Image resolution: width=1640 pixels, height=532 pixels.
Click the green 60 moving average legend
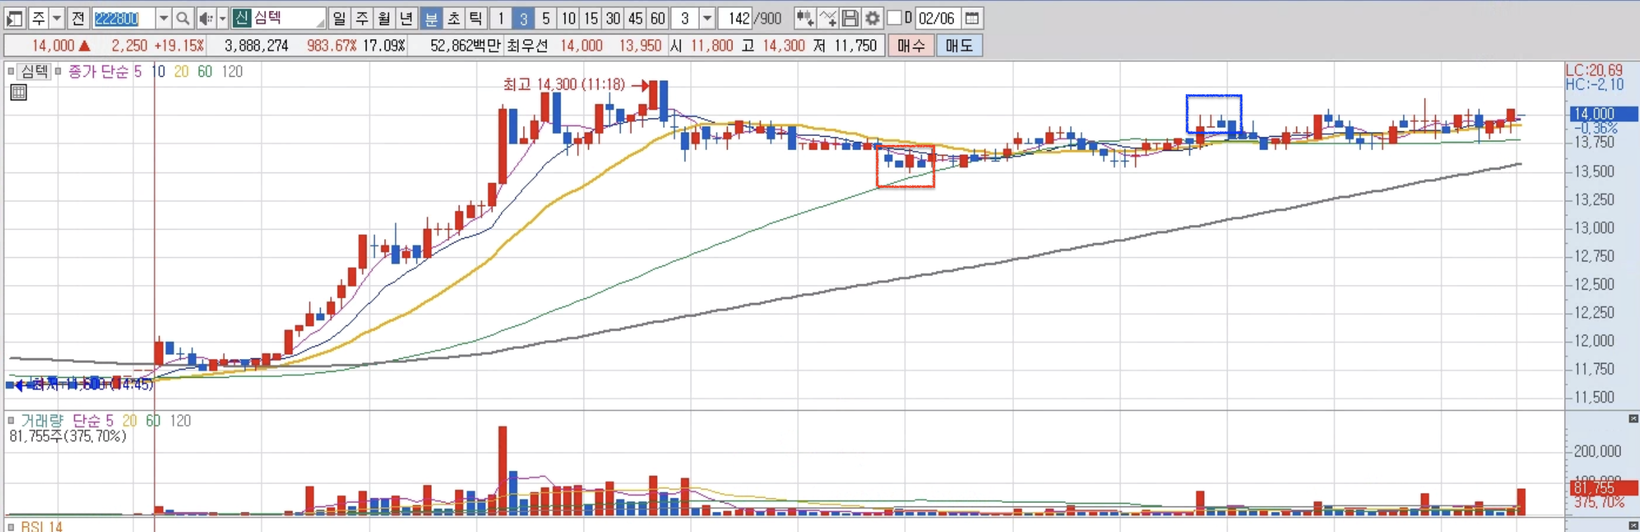pos(205,71)
